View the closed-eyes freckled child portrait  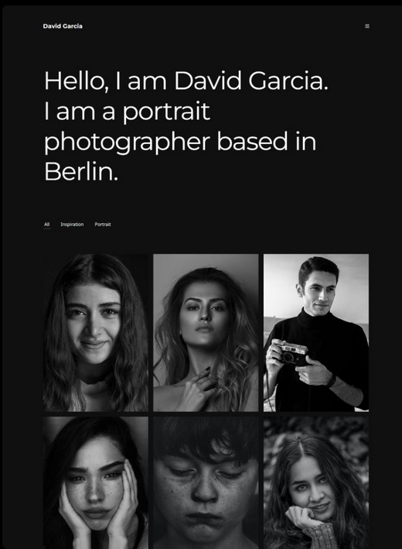coord(206,483)
